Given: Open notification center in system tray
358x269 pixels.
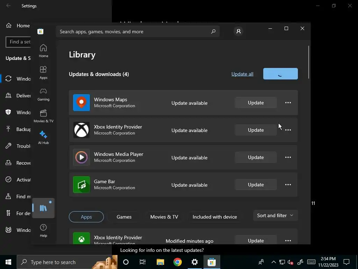Looking at the screenshot, I should tap(346, 262).
